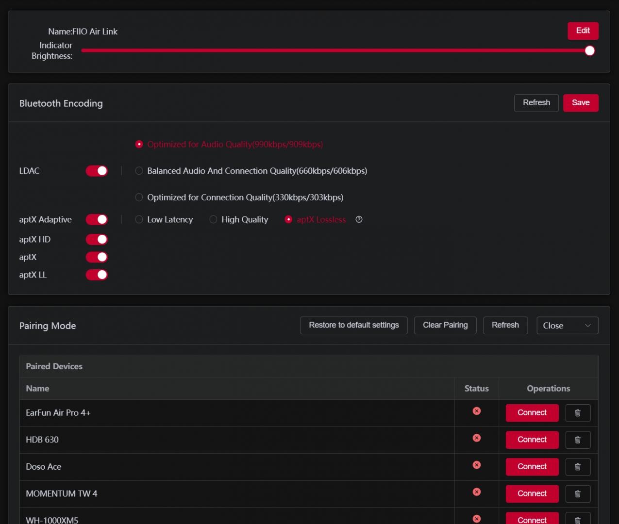619x524 pixels.
Task: Toggle the aptX HD codec off
Action: pos(97,240)
